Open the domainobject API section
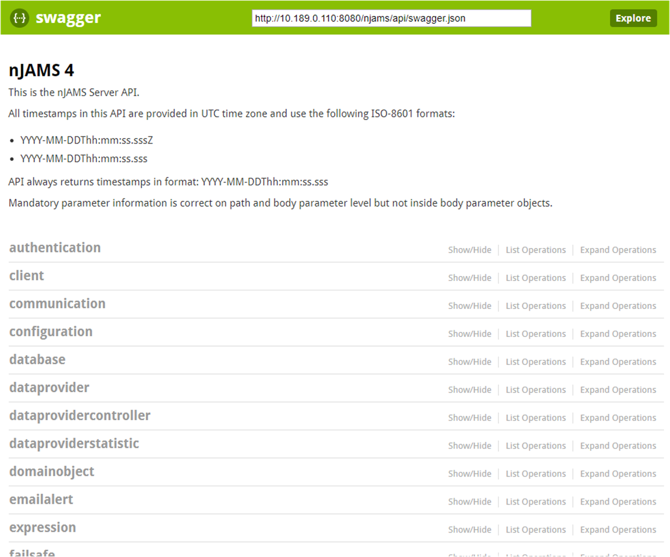The width and height of the screenshot is (670, 557). [x=52, y=471]
